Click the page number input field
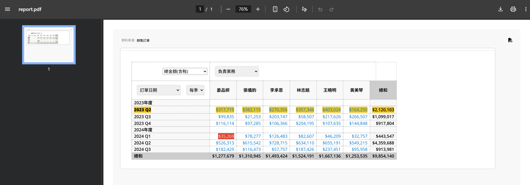530x185 pixels. [200, 9]
